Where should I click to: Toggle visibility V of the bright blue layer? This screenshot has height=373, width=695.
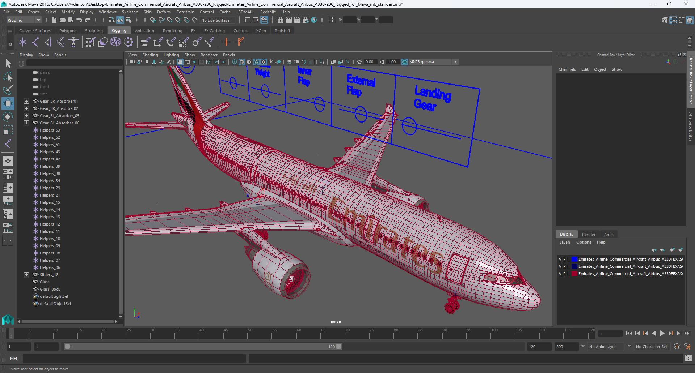tap(560, 259)
